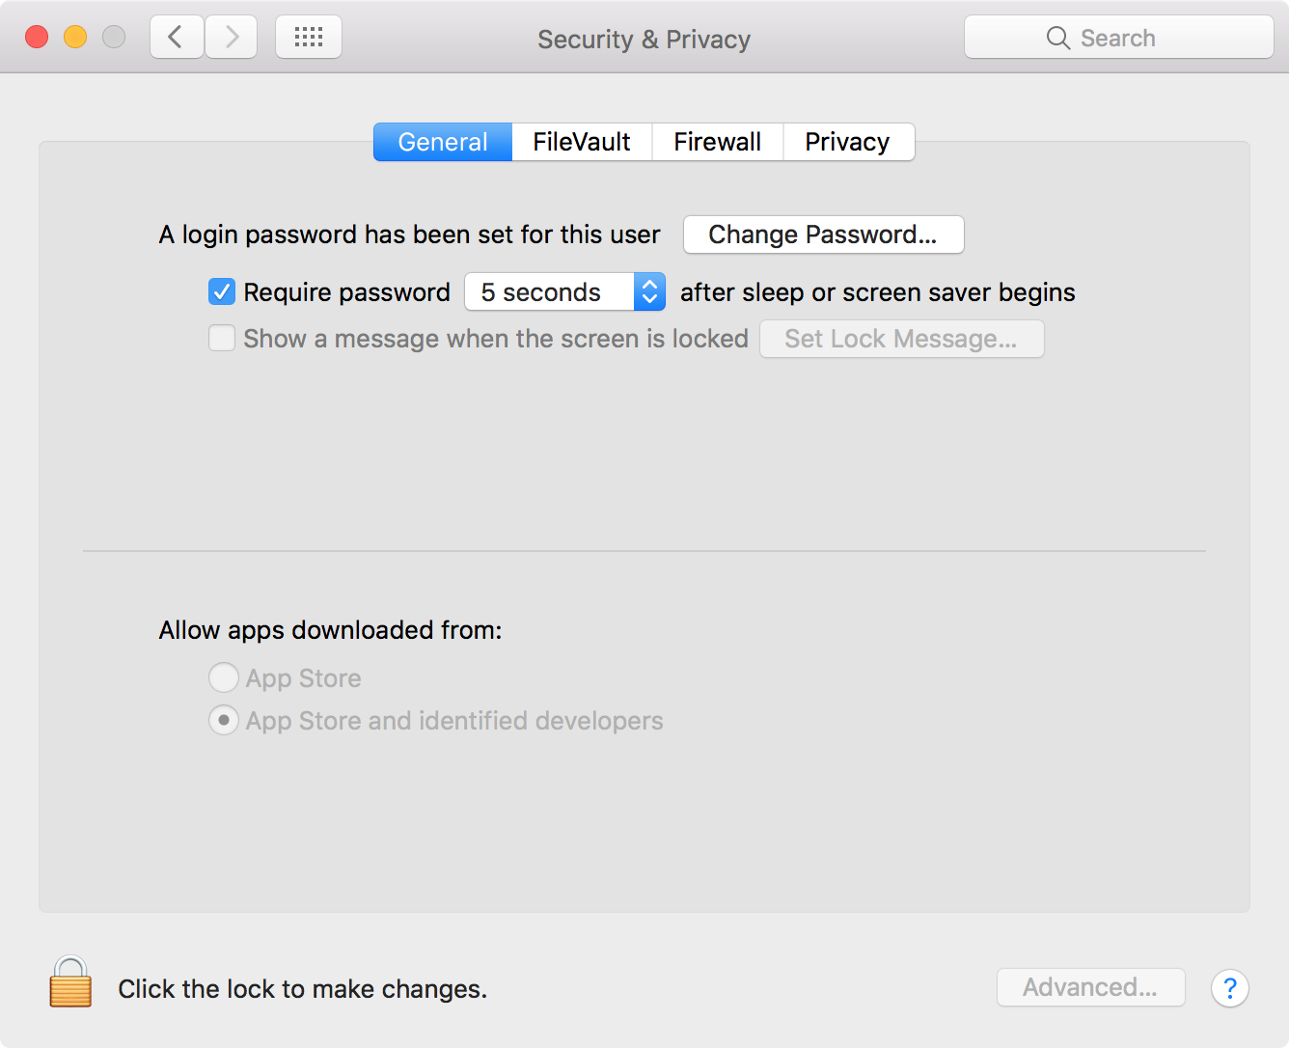Click the magnifying glass search icon
The height and width of the screenshot is (1048, 1289).
(x=1058, y=39)
